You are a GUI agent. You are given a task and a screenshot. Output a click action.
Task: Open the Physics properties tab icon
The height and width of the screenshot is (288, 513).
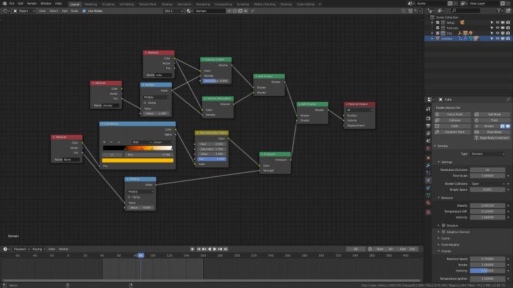point(428,180)
